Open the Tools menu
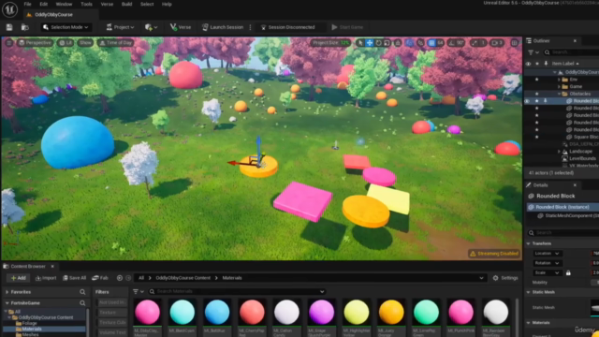The image size is (599, 337). pos(86,4)
